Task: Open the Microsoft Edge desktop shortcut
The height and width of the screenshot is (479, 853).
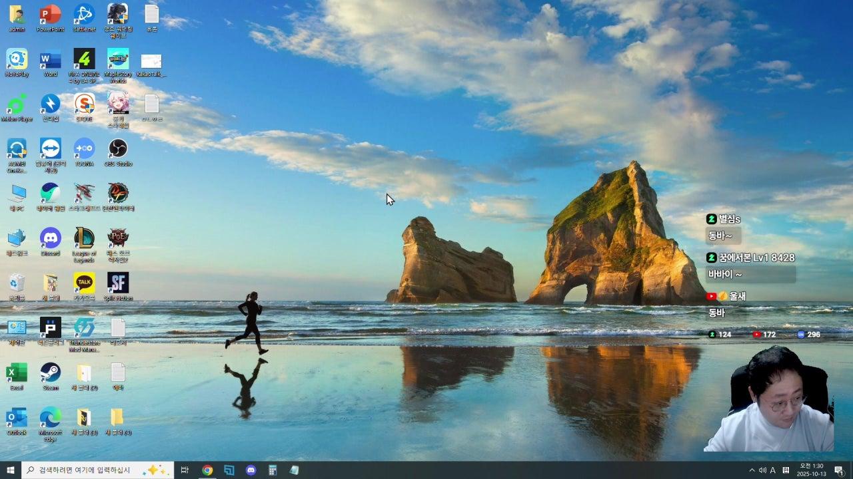Action: click(x=50, y=418)
